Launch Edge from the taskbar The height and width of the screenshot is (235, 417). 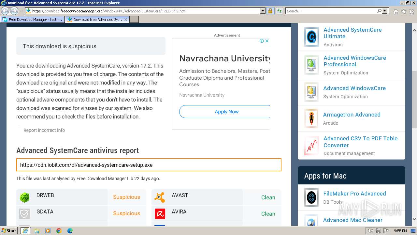[x=70, y=231]
